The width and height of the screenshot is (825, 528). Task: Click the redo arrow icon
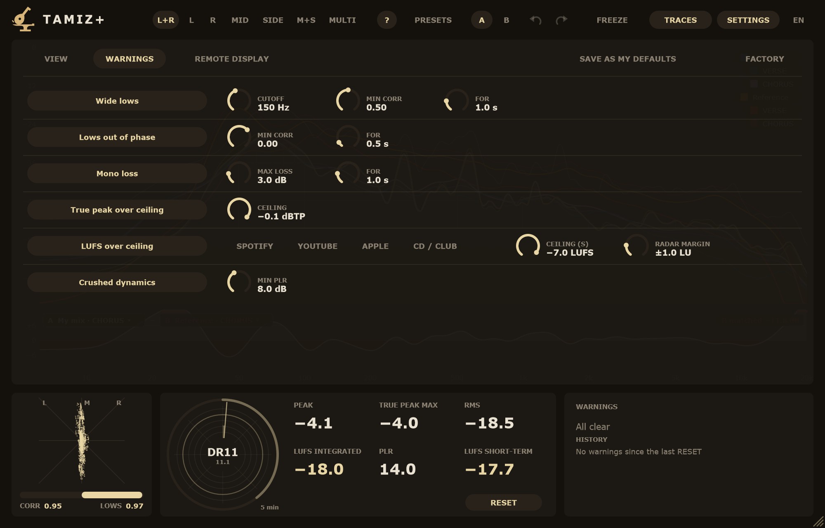point(561,20)
